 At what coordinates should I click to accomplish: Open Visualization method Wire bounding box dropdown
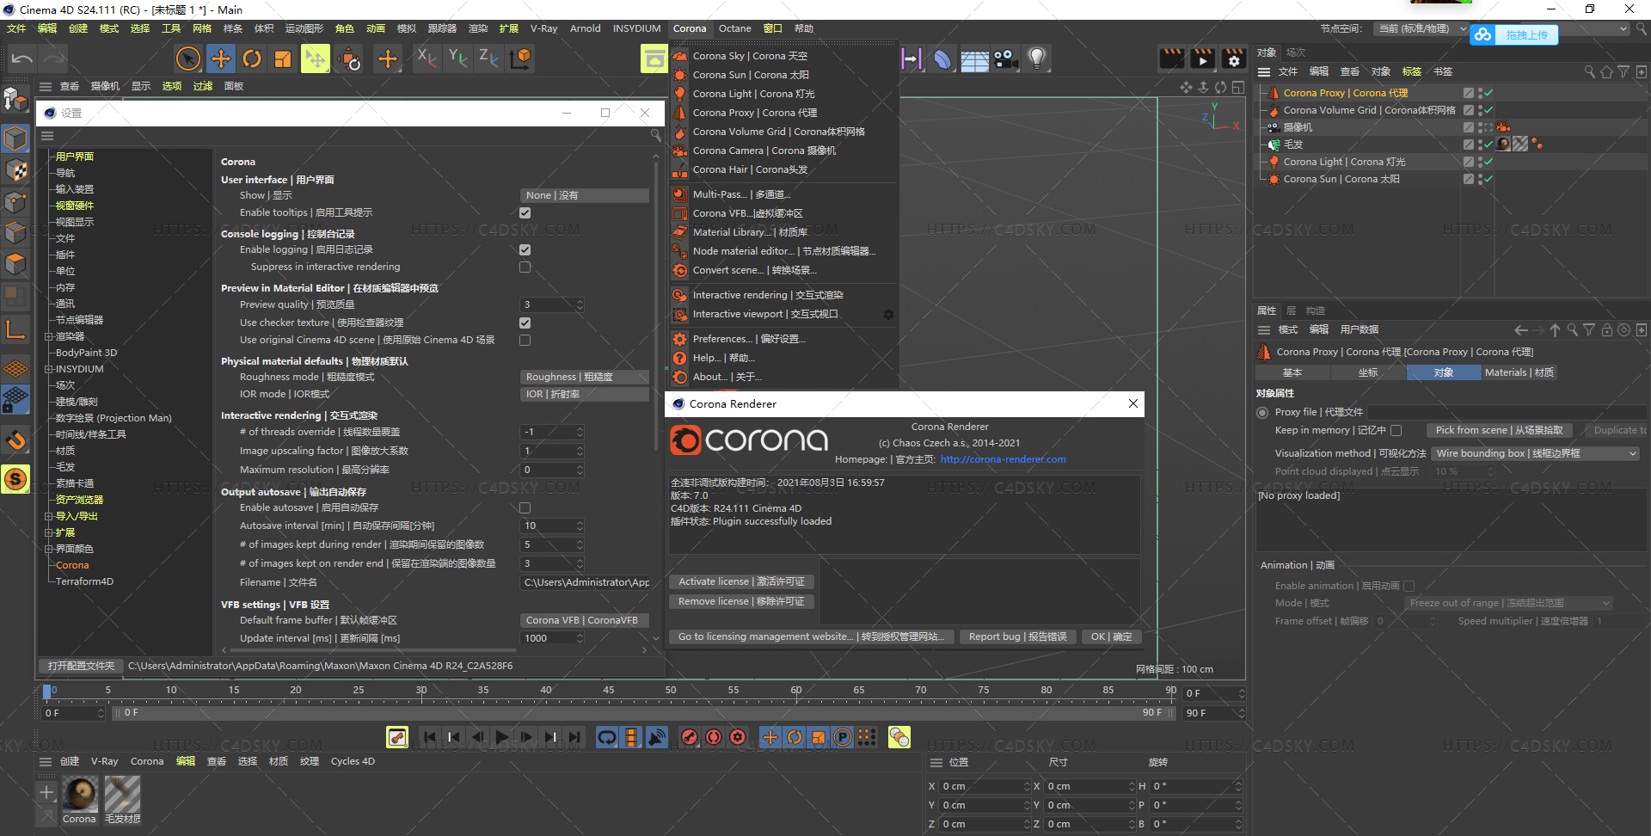point(1535,454)
